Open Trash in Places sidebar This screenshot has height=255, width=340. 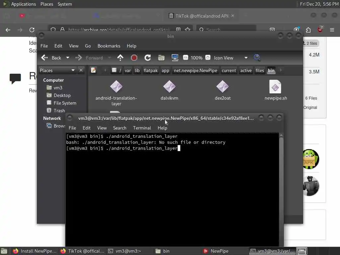(56, 111)
